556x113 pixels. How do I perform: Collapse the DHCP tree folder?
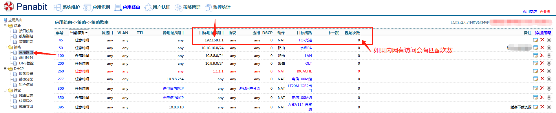pos(5,69)
